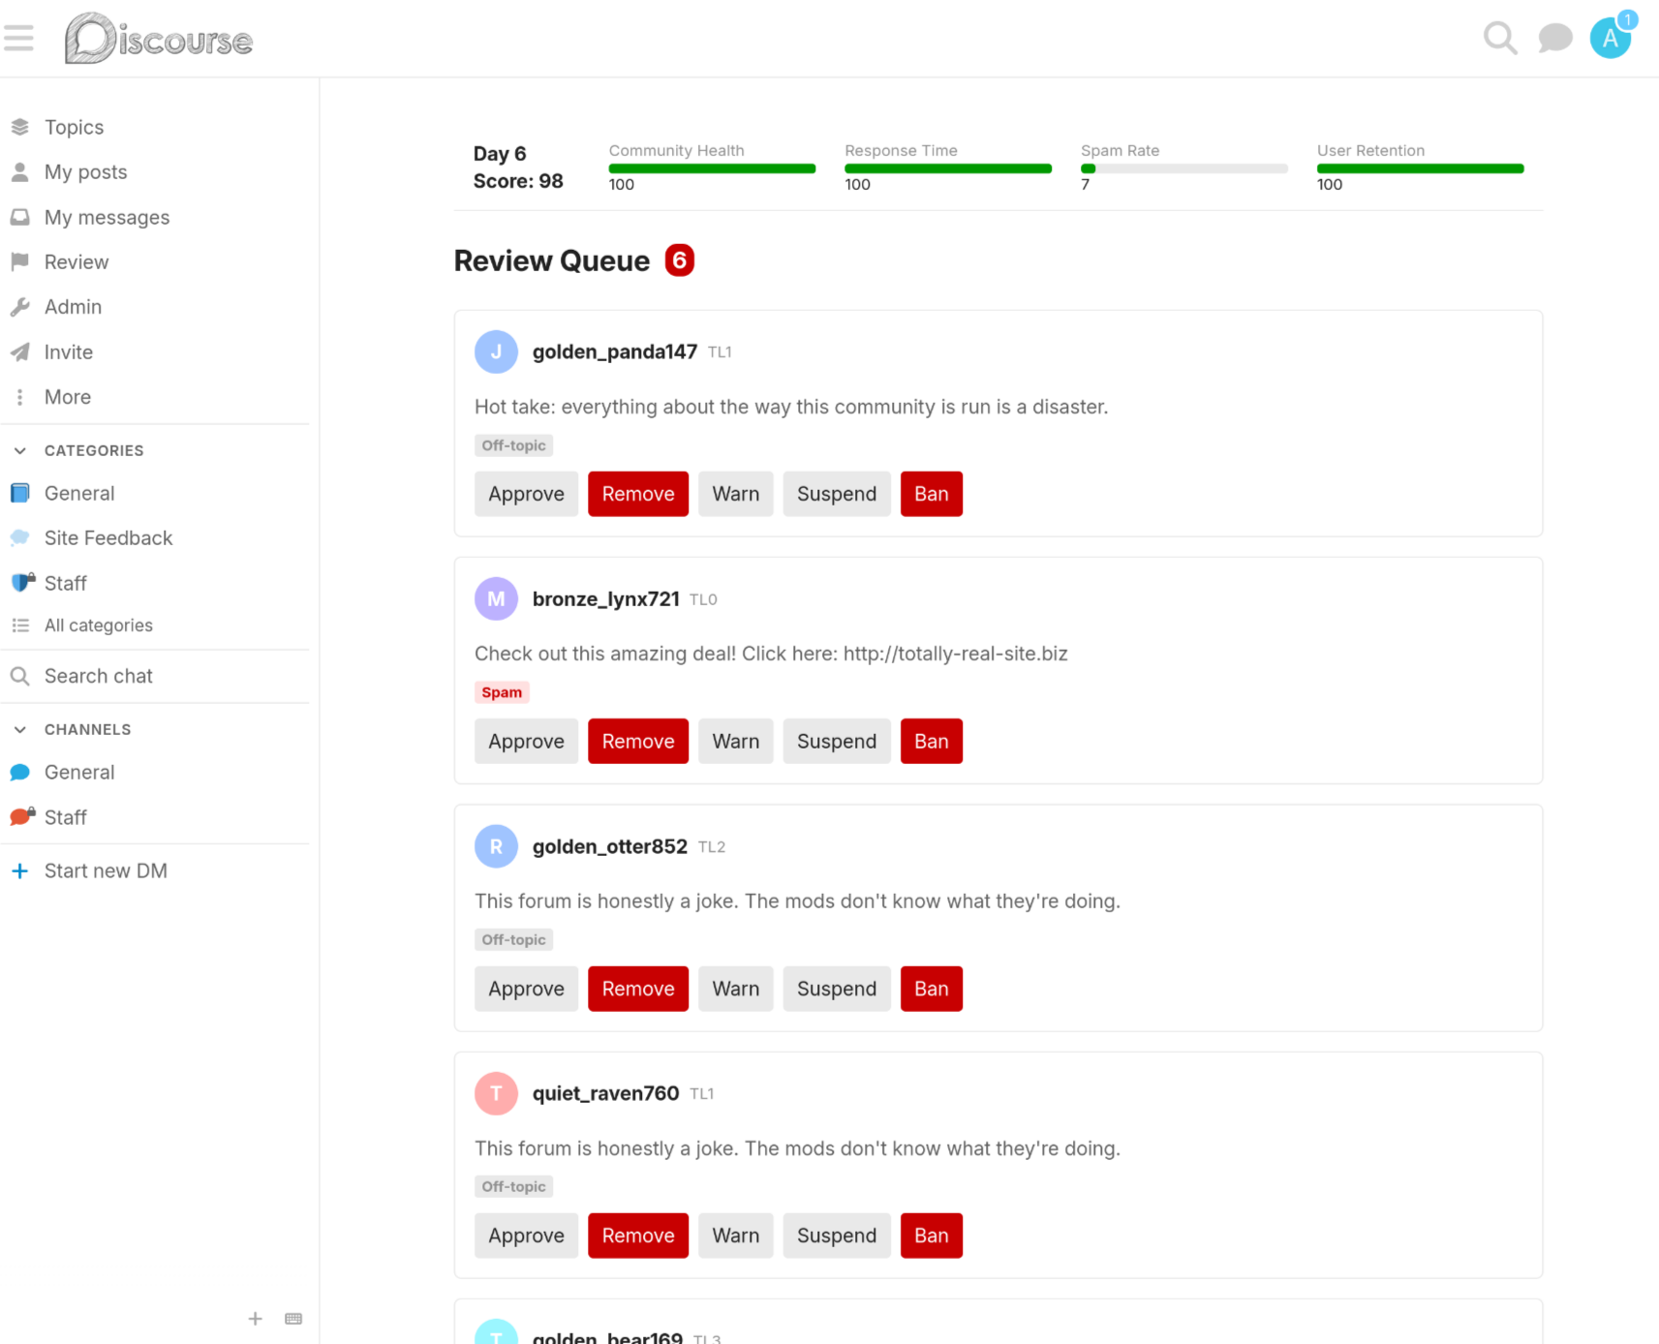Ban golden_otter852
The image size is (1659, 1344).
click(932, 989)
